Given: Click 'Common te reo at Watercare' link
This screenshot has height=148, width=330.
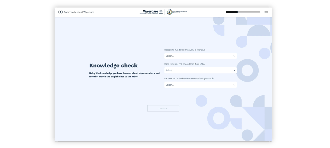Looking at the screenshot, I should (x=79, y=12).
